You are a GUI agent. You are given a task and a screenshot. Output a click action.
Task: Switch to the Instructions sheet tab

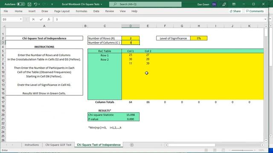click(x=32, y=144)
